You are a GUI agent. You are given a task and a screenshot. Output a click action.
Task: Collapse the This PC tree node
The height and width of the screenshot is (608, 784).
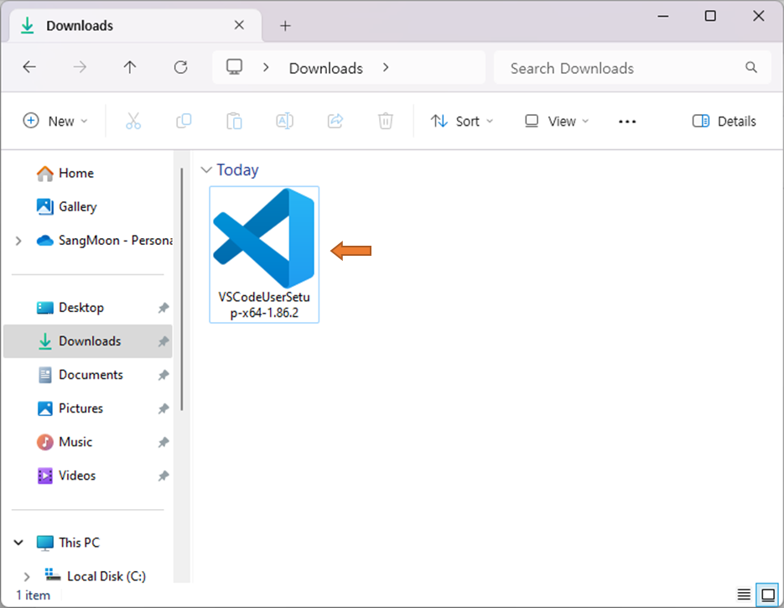[x=18, y=543]
